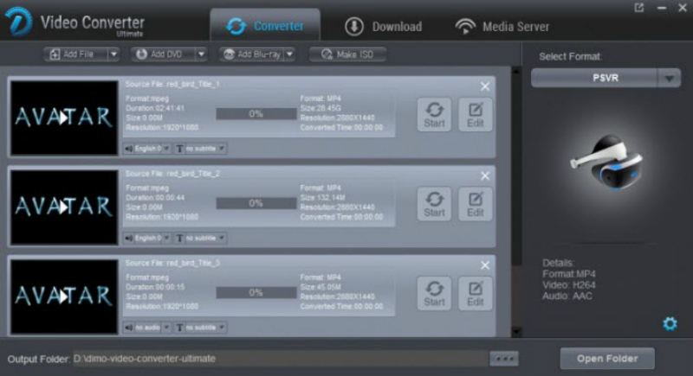Start converting red_bird_Title_3
This screenshot has width=693, height=376.
tap(434, 294)
